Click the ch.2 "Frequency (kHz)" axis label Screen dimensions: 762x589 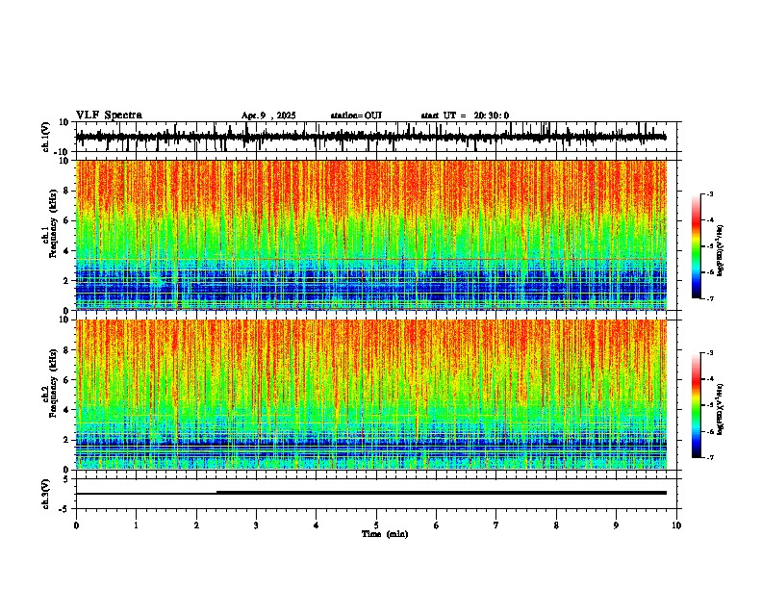tap(53, 383)
